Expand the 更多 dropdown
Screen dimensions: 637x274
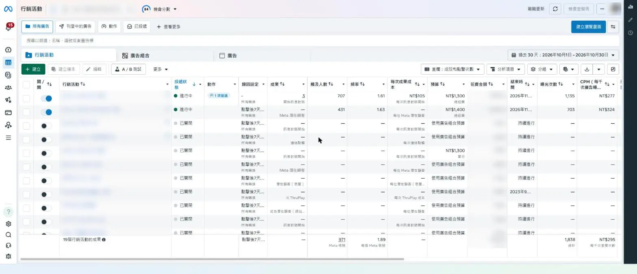(160, 69)
